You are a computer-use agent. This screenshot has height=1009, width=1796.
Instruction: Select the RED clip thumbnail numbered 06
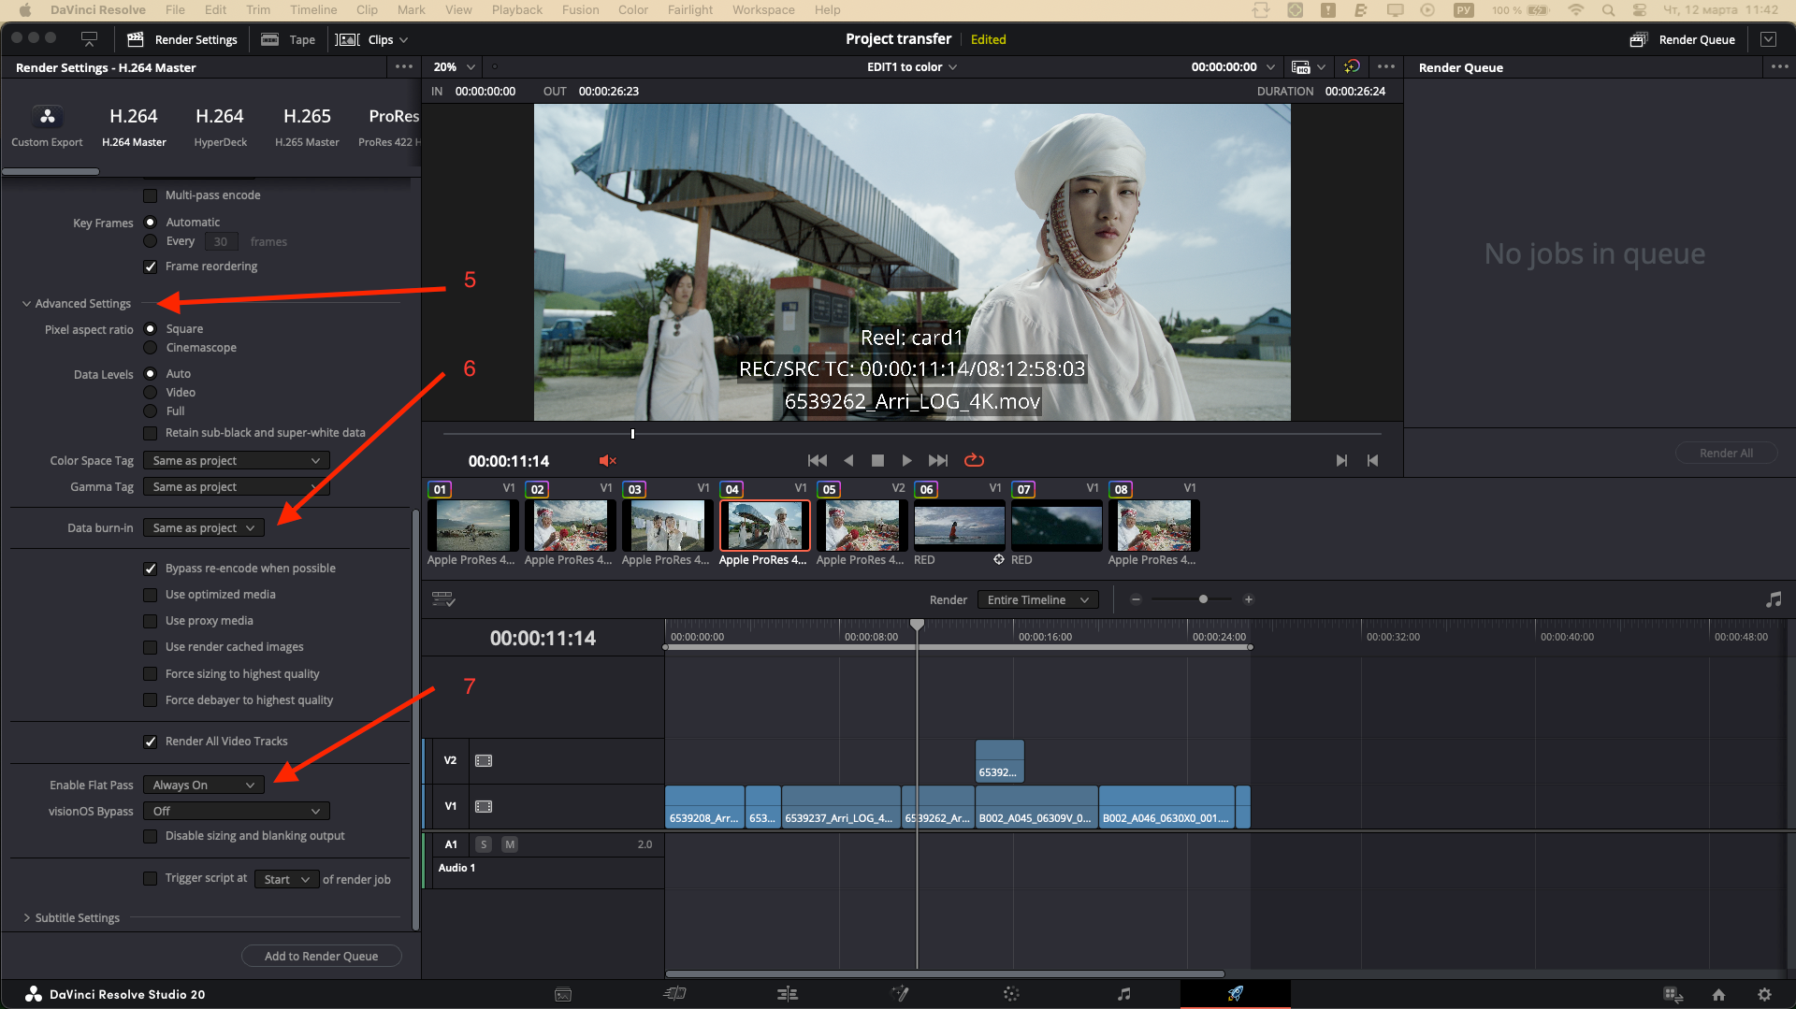coord(959,525)
